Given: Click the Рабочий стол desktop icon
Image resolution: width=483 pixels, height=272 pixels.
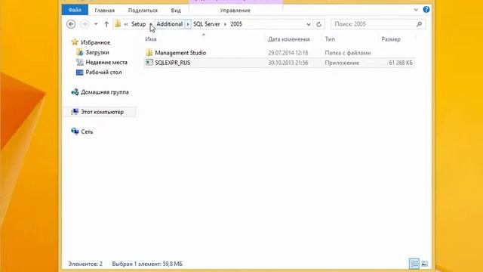Looking at the screenshot, I should click(79, 73).
